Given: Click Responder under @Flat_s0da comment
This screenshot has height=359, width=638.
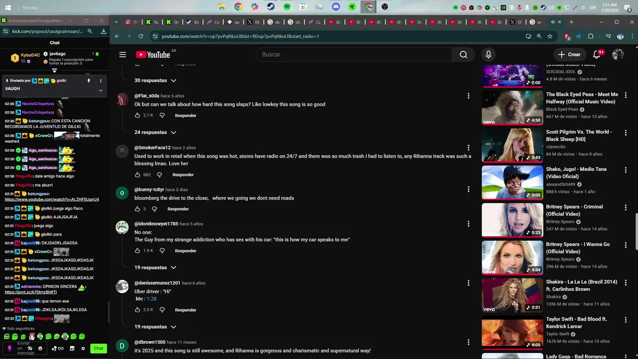Looking at the screenshot, I should [x=185, y=115].
